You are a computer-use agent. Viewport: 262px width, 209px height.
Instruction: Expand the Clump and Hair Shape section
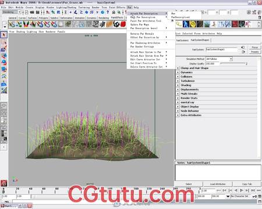(x=178, y=68)
